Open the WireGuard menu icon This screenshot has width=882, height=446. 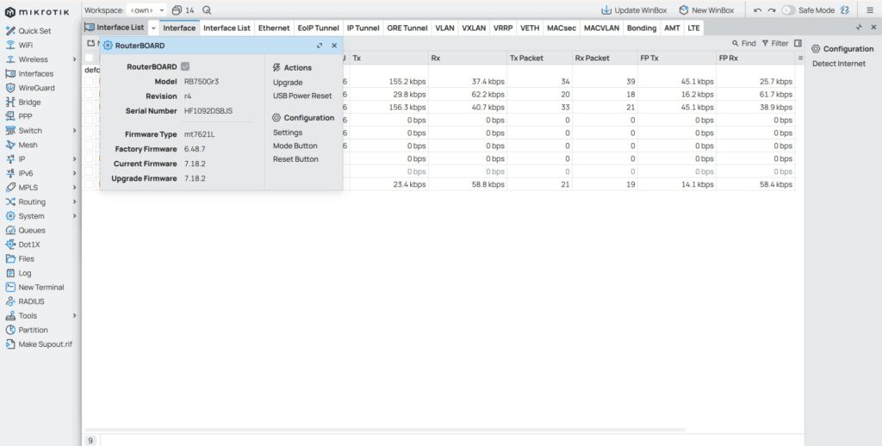pyautogui.click(x=11, y=88)
